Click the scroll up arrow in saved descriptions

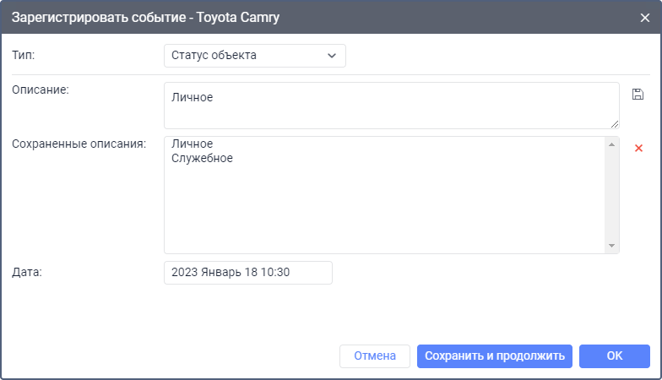tap(611, 144)
